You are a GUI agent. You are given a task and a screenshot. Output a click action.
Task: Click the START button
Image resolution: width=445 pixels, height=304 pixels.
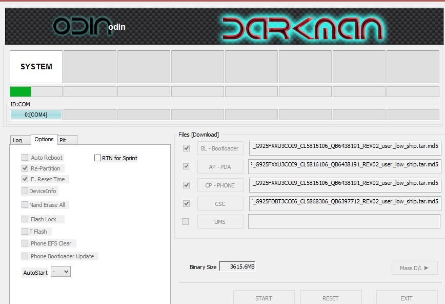[264, 297]
